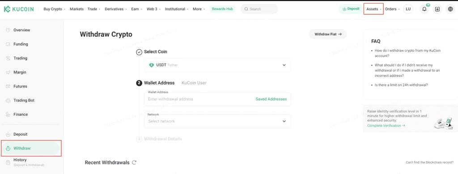
Task: Open the Select network dropdown
Action: (x=217, y=121)
